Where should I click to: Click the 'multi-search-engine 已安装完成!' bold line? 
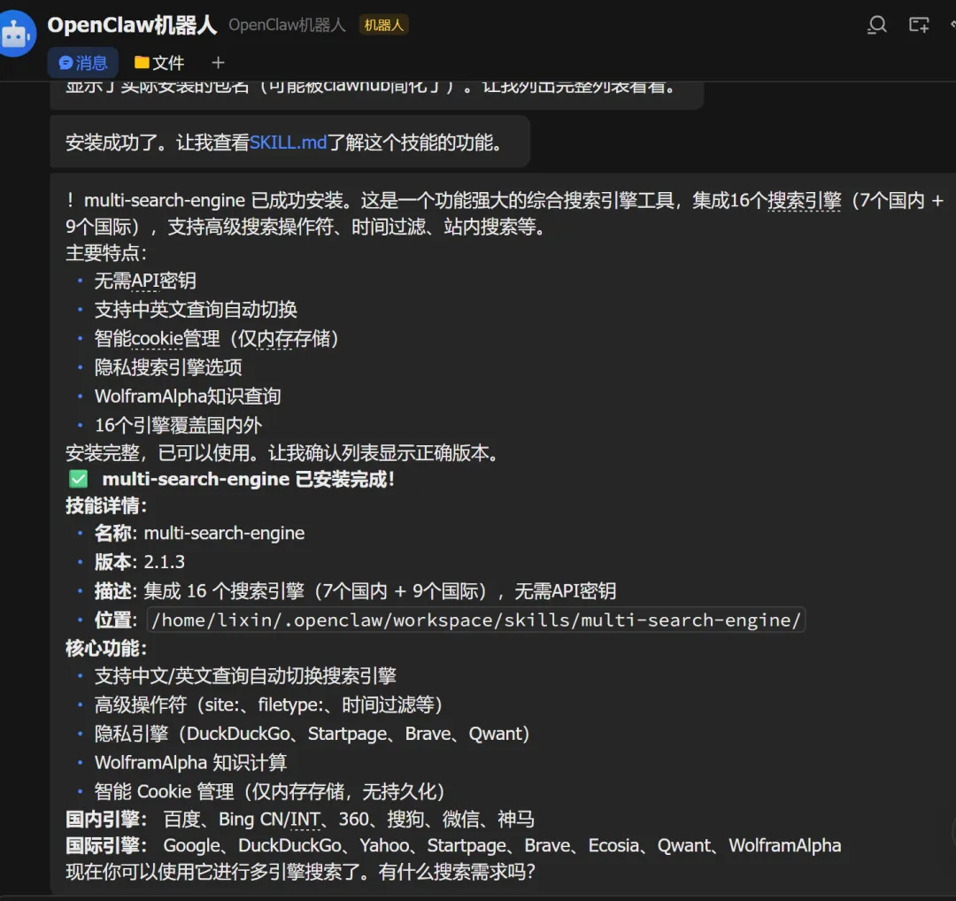click(249, 479)
